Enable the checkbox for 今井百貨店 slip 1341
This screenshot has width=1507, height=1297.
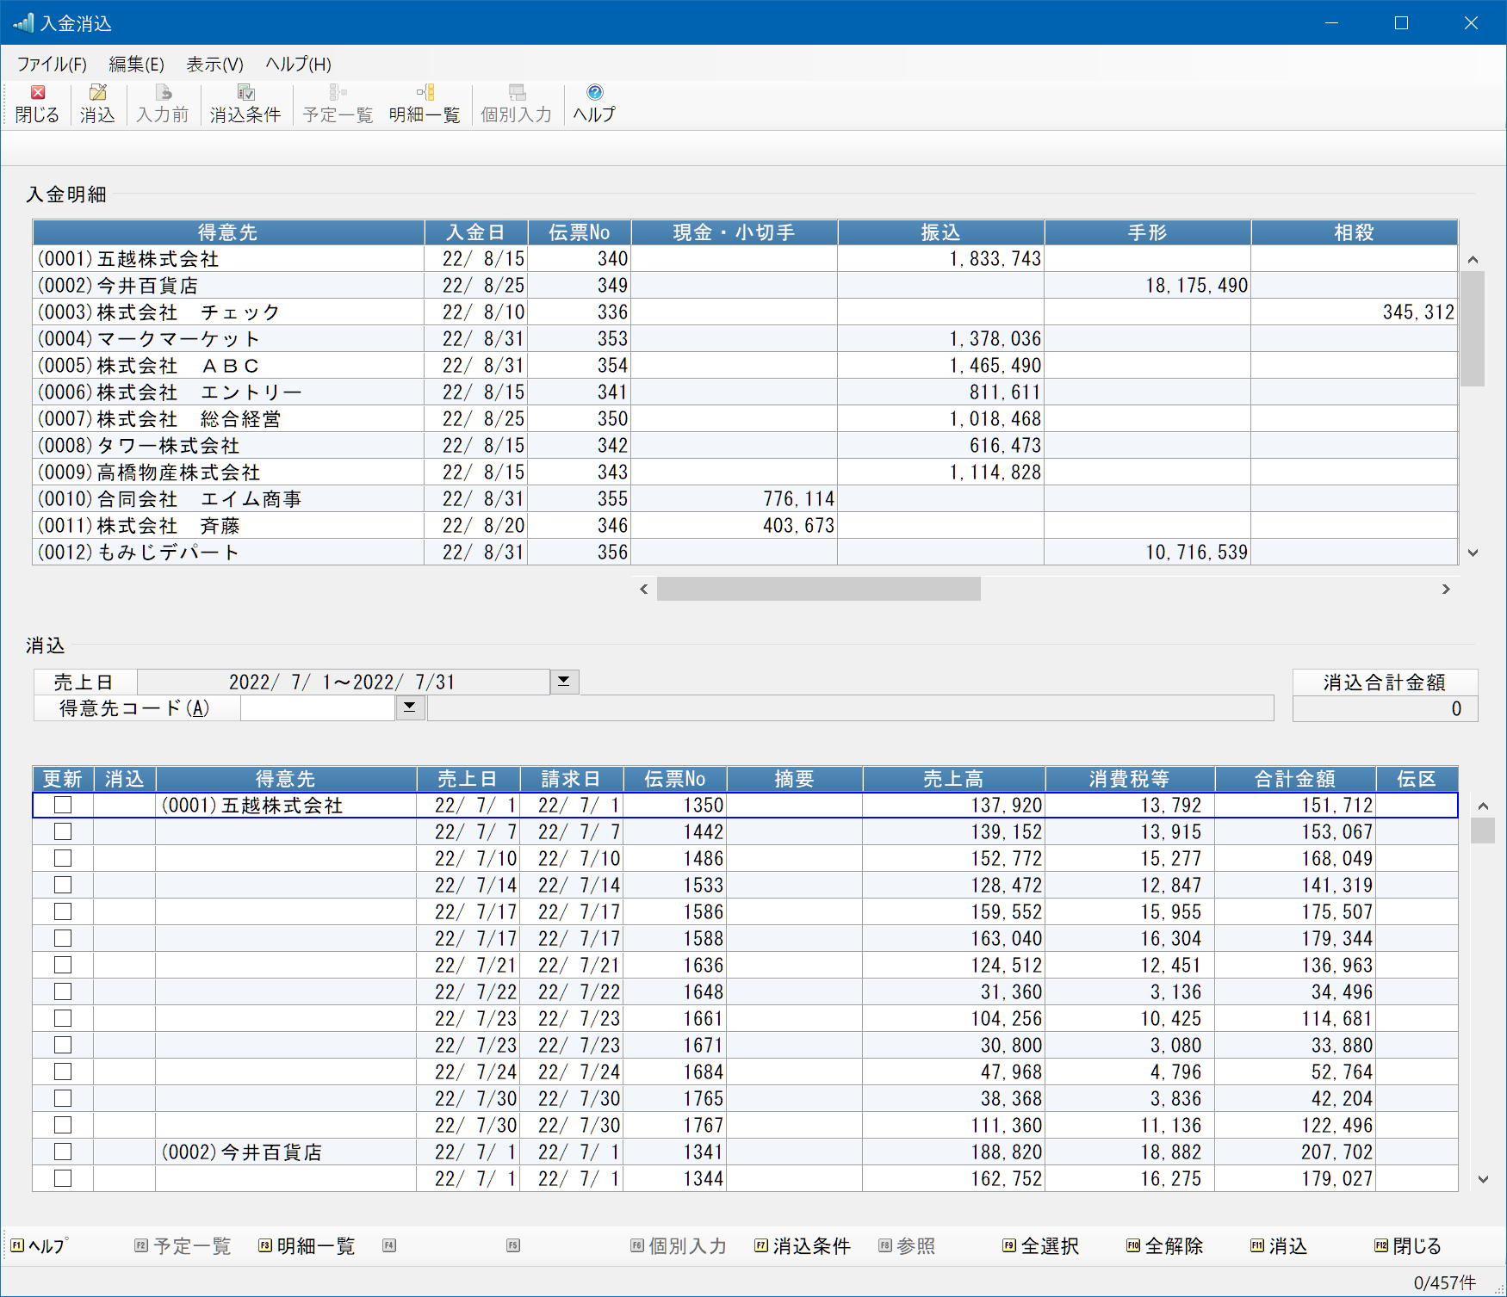[63, 1152]
